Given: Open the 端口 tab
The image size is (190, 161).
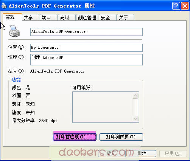Looking at the screenshot, I should [48, 17].
